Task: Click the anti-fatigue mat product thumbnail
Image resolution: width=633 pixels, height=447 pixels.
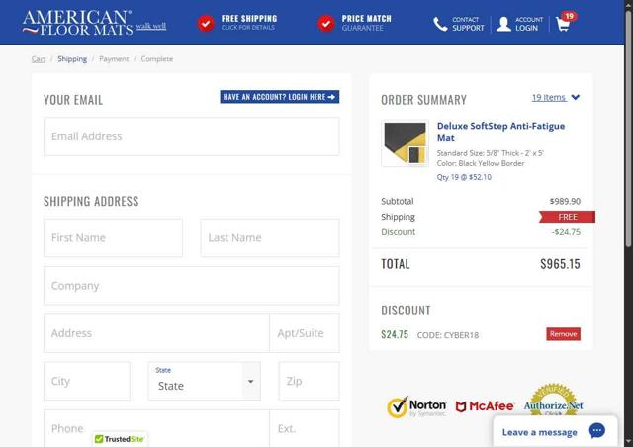Action: click(x=405, y=143)
